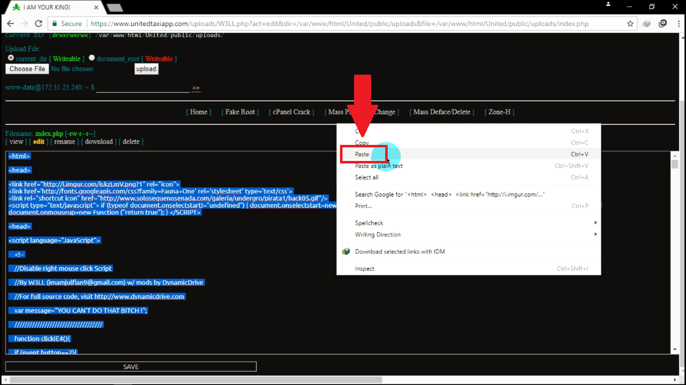Viewport: 686px width, 385px height.
Task: Bookmark the page via the star icon
Action: (630, 23)
